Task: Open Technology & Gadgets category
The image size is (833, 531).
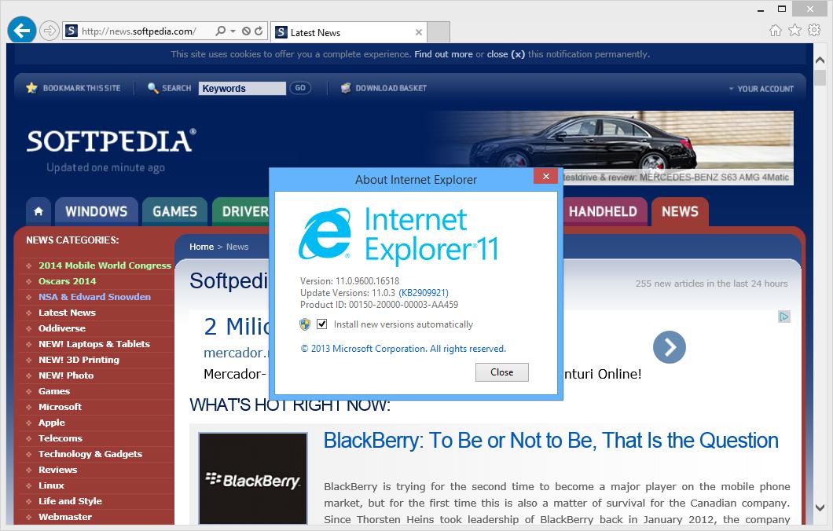Action: click(x=90, y=454)
